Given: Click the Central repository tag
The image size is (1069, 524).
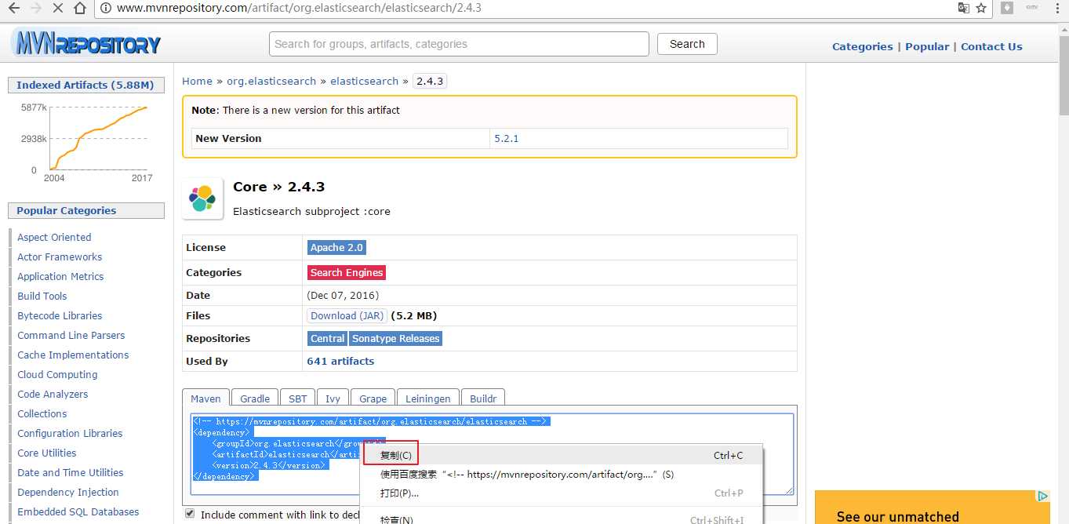Looking at the screenshot, I should [327, 338].
